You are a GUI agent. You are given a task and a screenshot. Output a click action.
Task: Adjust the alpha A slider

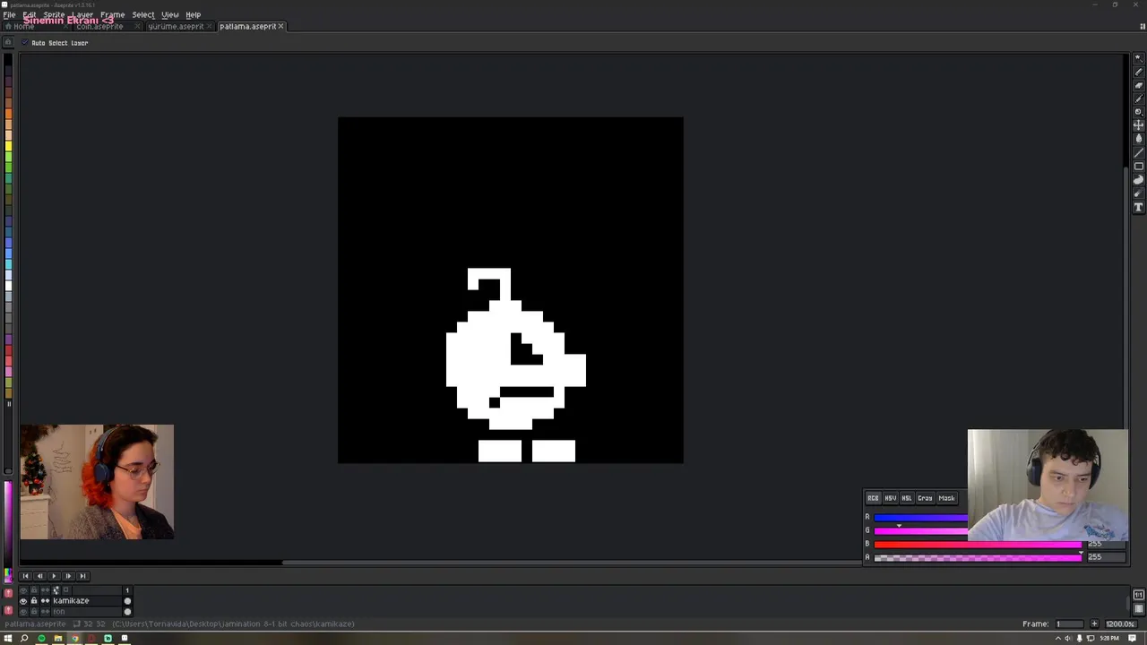pos(978,557)
